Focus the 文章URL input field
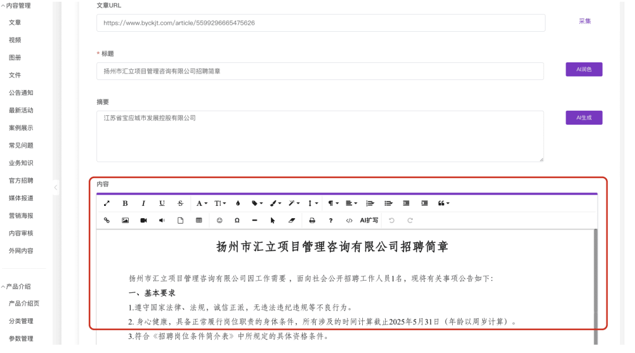 point(321,23)
